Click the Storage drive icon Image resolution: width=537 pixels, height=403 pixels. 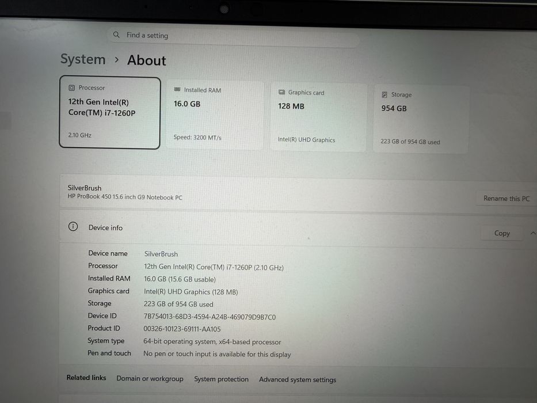(x=384, y=94)
